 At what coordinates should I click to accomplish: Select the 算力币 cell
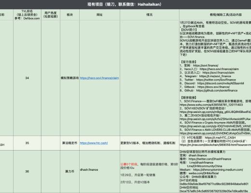point(70,171)
